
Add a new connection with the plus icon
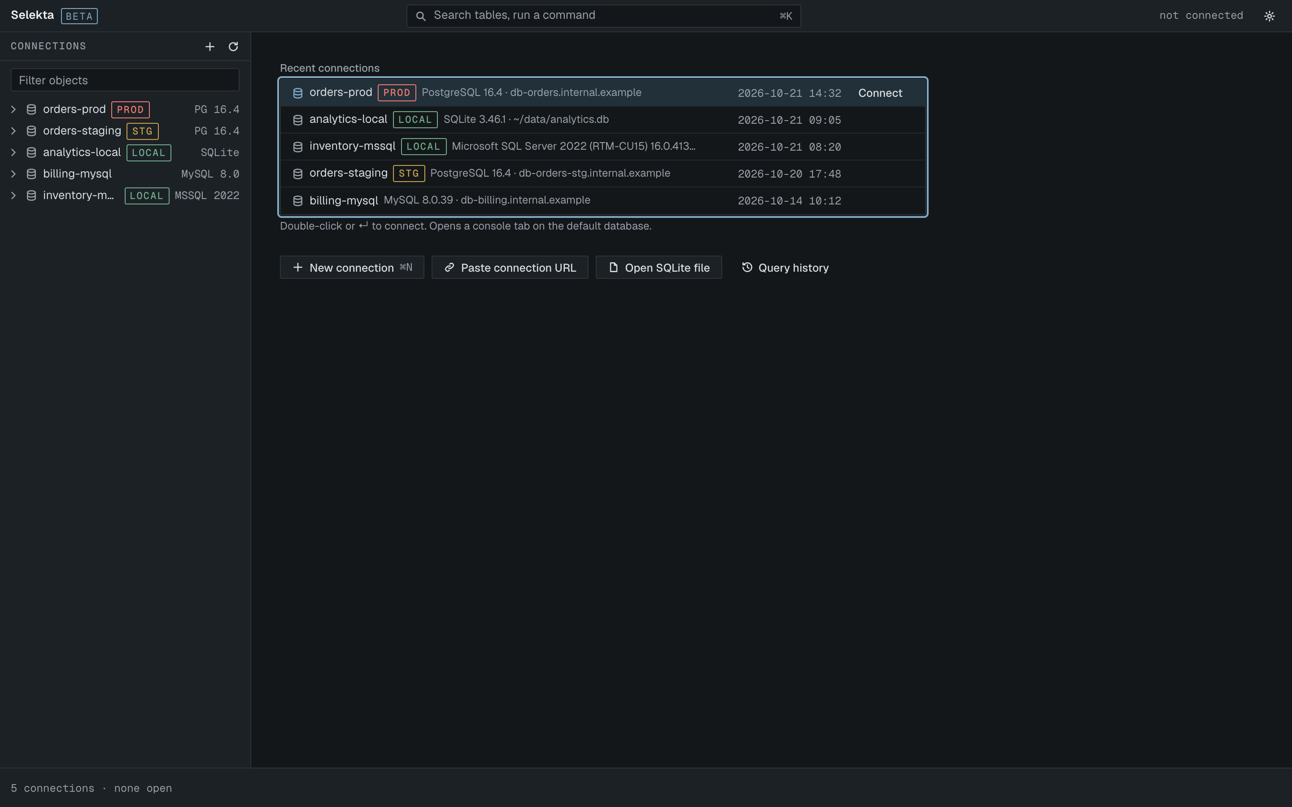pos(210,47)
